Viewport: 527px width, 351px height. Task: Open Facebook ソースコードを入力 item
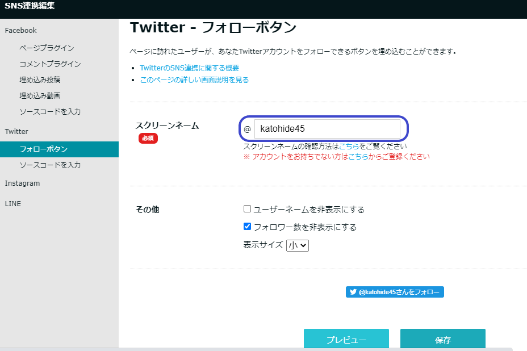coord(50,112)
